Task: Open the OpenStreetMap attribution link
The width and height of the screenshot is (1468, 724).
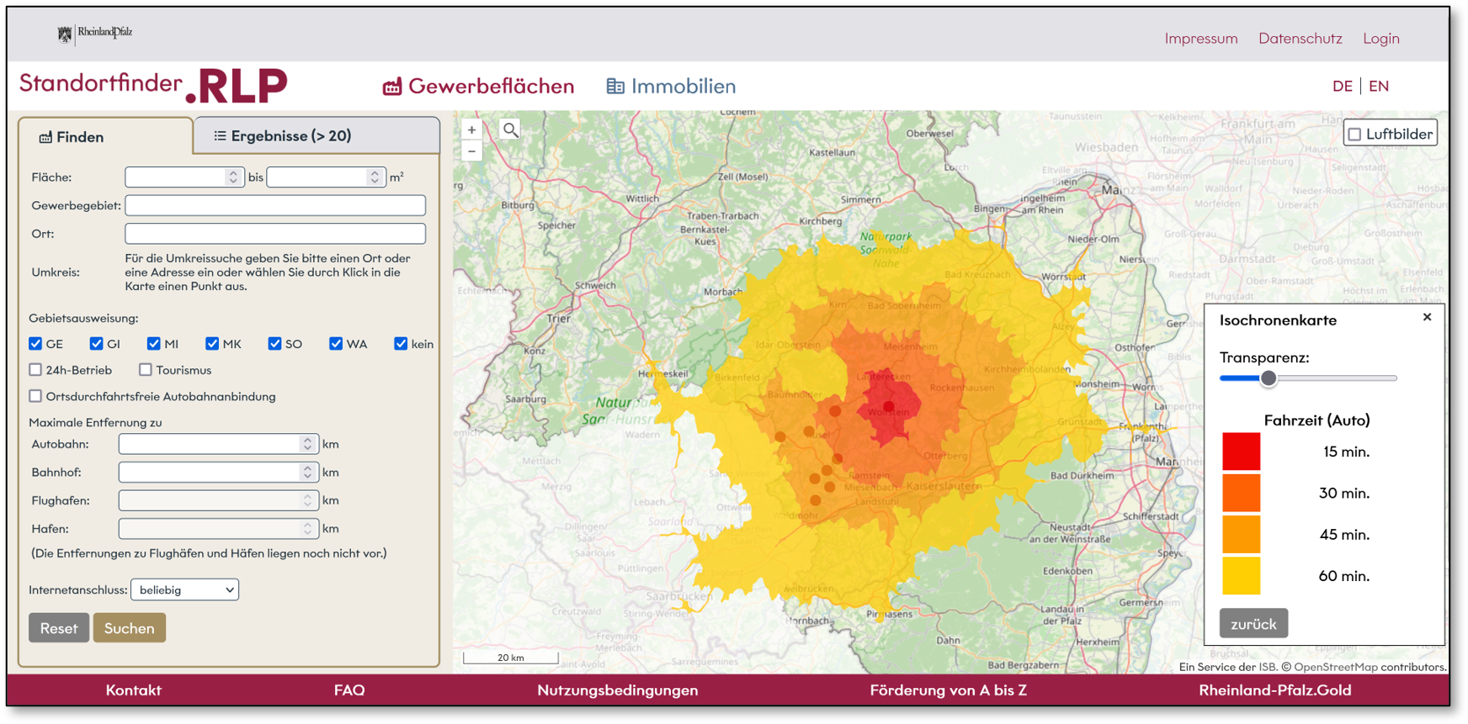Action: pyautogui.click(x=1336, y=667)
